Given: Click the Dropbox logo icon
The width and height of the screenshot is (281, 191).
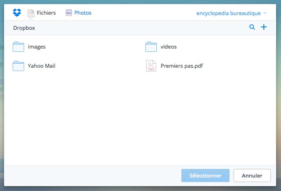Looking at the screenshot, I should 17,13.
